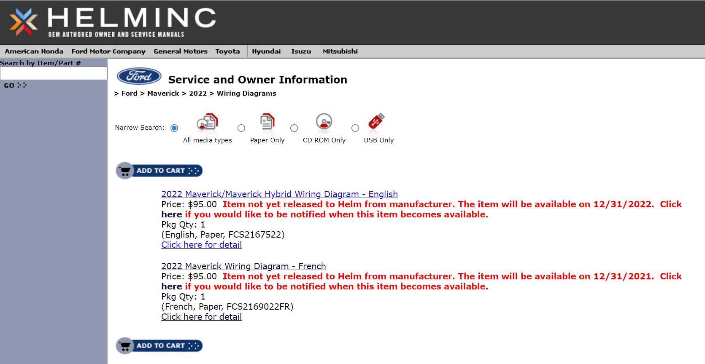Screen dimensions: 705x364
Task: Open the Ford Motor Company menu
Action: click(x=108, y=51)
